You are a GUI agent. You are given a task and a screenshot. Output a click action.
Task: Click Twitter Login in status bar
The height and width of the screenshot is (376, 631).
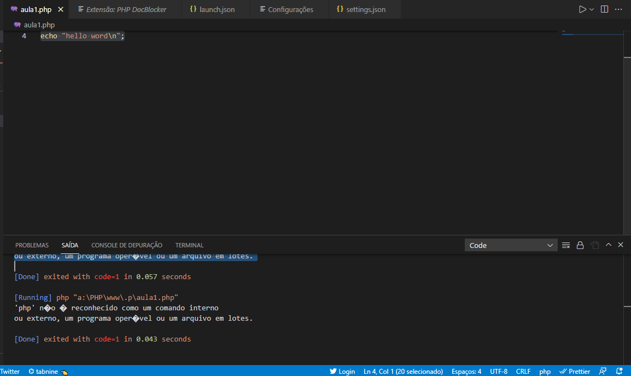(x=342, y=371)
